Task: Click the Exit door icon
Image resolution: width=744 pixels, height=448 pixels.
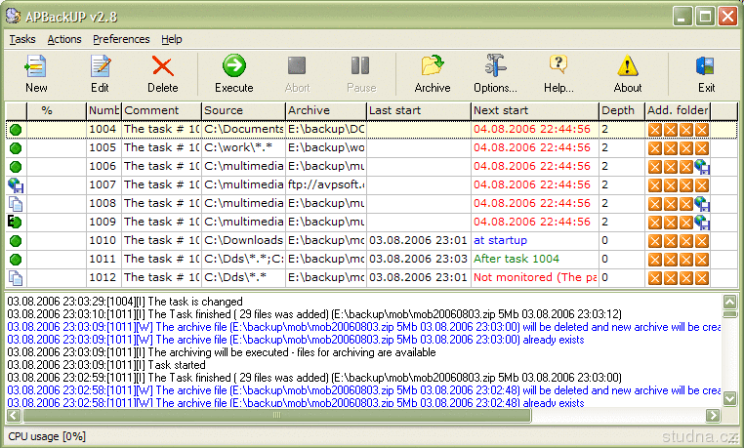Action: pyautogui.click(x=706, y=66)
